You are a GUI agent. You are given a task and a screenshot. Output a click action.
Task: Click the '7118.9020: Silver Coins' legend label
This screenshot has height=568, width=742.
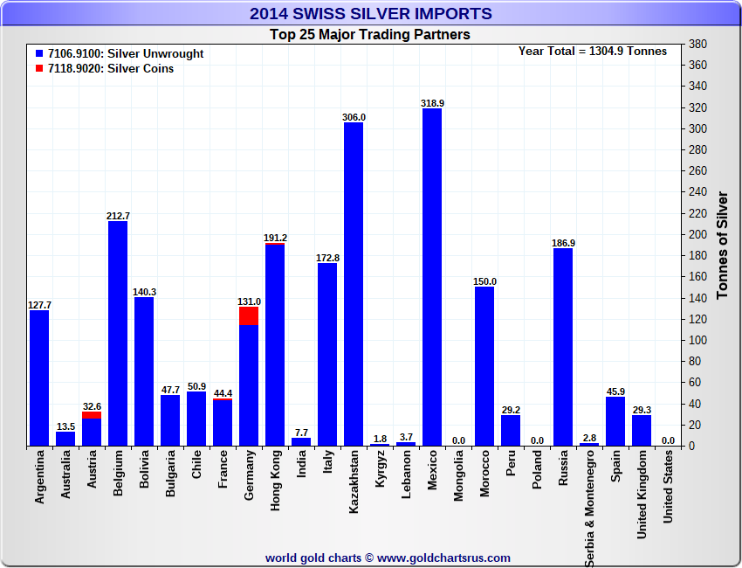point(111,68)
